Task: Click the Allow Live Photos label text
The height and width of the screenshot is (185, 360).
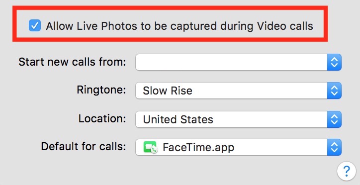Action: (180, 26)
